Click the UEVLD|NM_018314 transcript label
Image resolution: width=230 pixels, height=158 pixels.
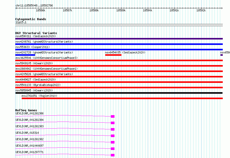(x=27, y=133)
